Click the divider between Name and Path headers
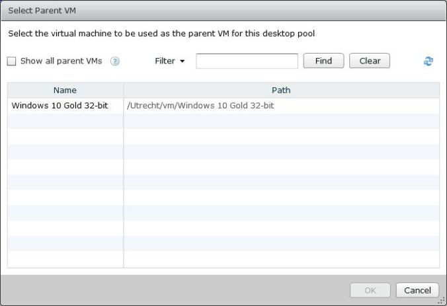 coord(123,90)
